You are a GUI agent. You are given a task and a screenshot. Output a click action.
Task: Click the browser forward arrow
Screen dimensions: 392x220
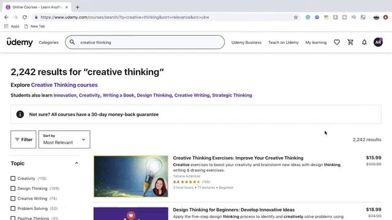pyautogui.click(x=15, y=17)
